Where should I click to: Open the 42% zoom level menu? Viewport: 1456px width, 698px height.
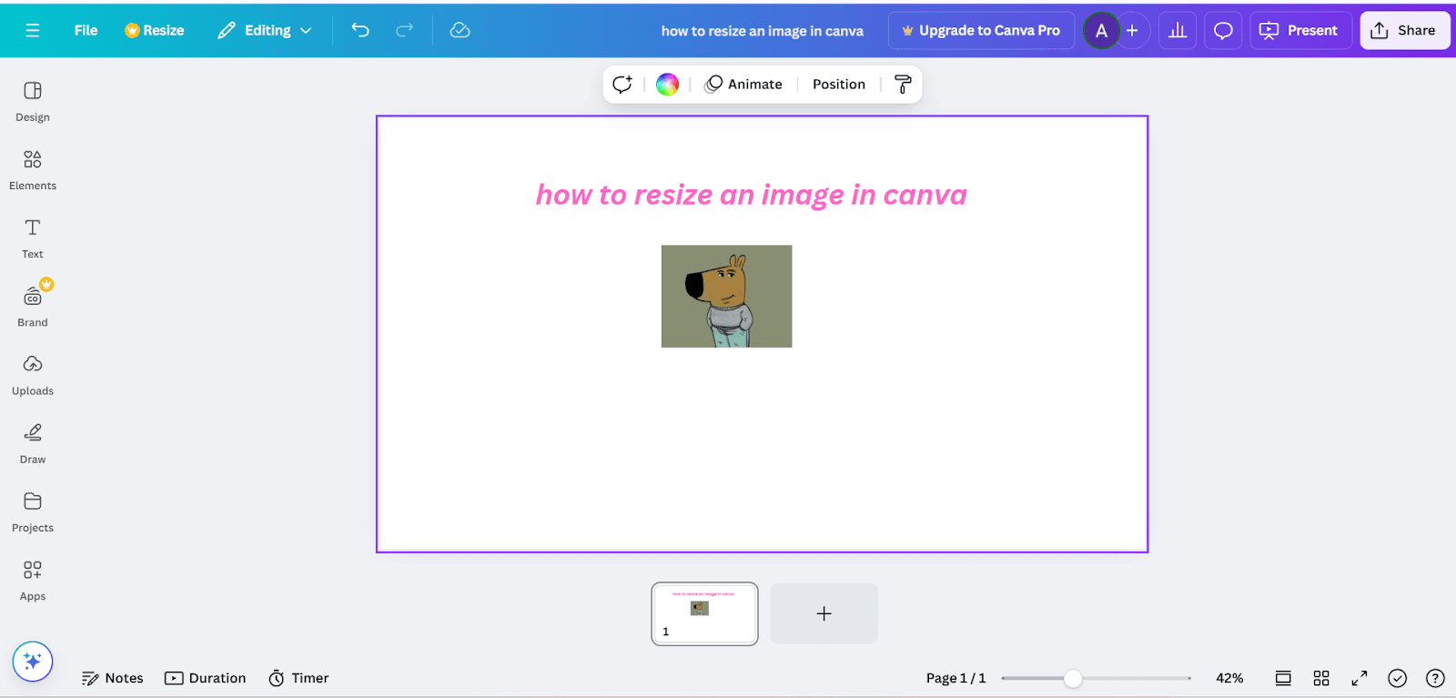coord(1229,678)
